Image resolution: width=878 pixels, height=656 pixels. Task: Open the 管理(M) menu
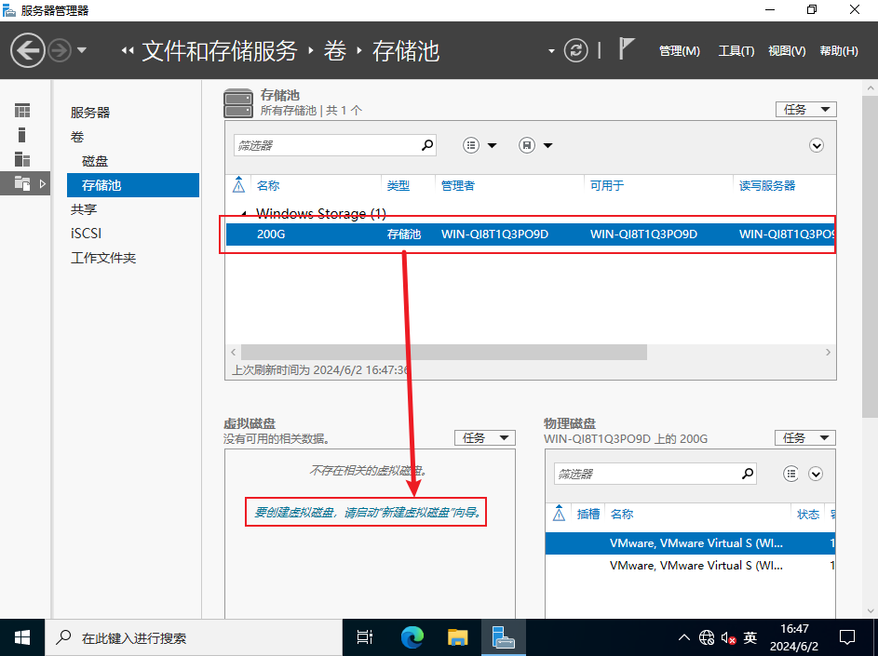pos(679,51)
